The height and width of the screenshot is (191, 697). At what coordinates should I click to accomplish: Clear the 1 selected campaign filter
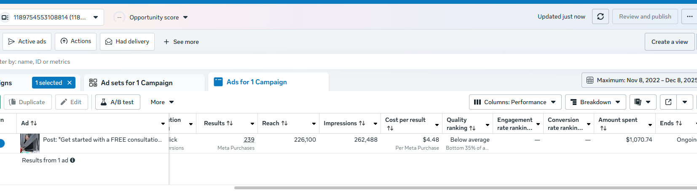point(70,83)
